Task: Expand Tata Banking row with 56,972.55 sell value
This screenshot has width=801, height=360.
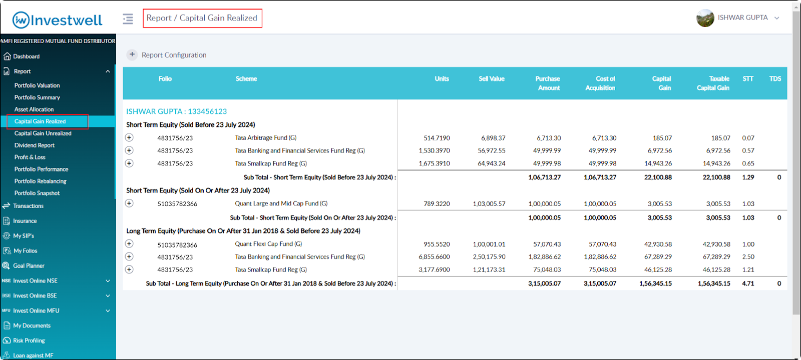Action: (x=129, y=150)
